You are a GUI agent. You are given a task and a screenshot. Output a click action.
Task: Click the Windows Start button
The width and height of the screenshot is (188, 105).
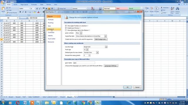point(3,103)
